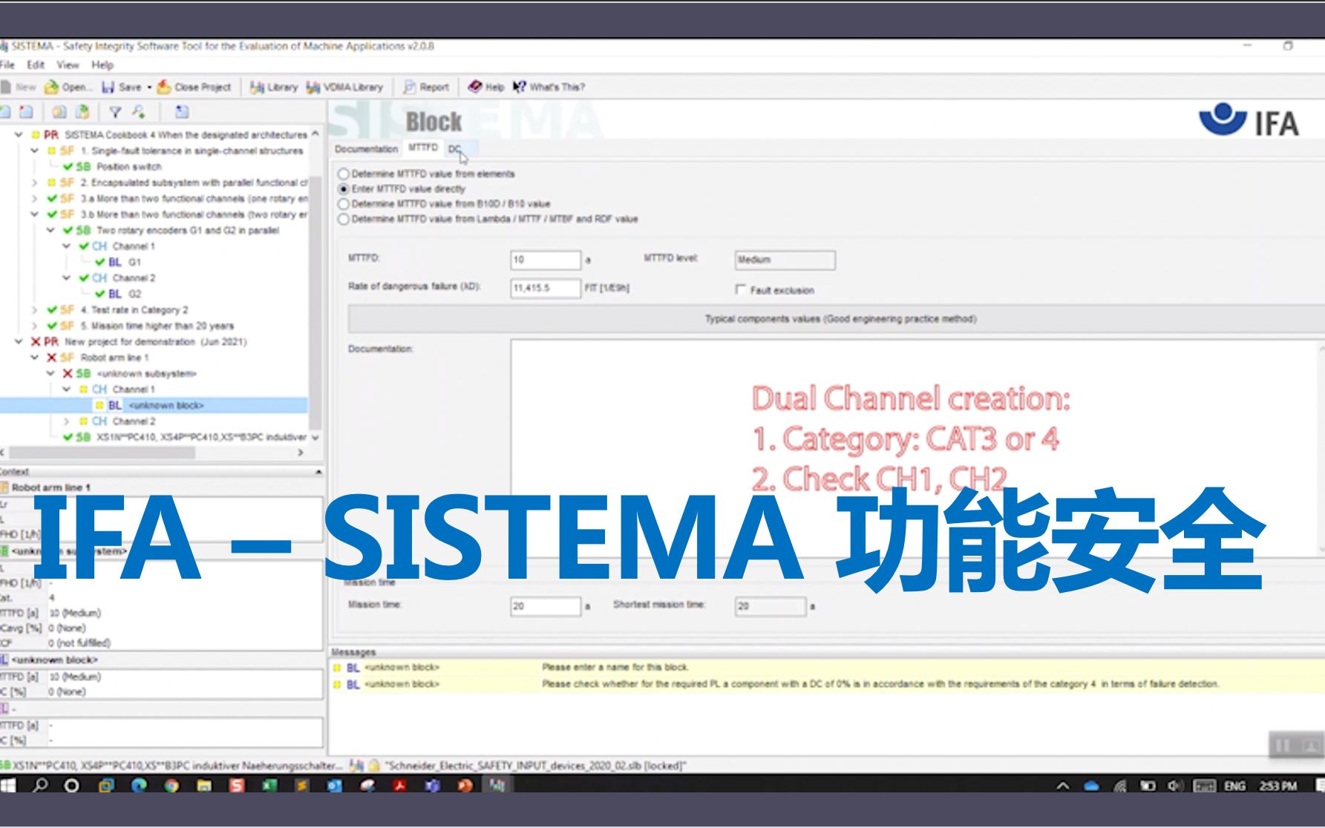Open the View menu
Image resolution: width=1325 pixels, height=828 pixels.
pos(68,65)
